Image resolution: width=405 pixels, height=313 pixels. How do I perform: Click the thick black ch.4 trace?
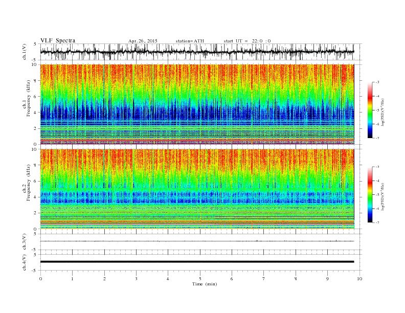[x=197, y=262]
